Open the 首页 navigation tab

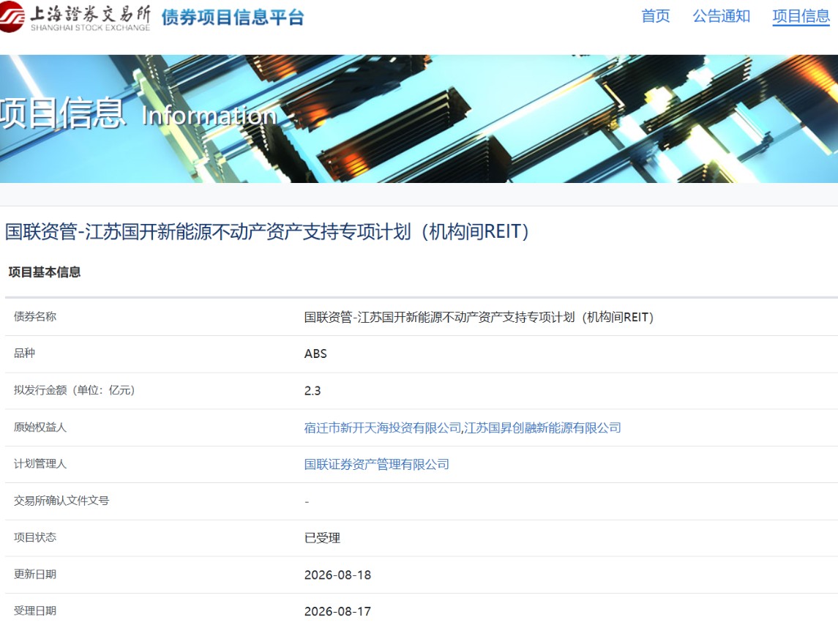pos(656,16)
